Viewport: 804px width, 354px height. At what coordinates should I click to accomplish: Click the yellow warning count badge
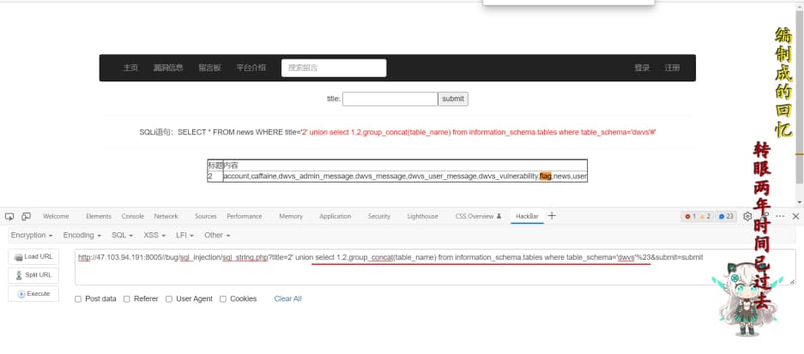pyautogui.click(x=706, y=216)
